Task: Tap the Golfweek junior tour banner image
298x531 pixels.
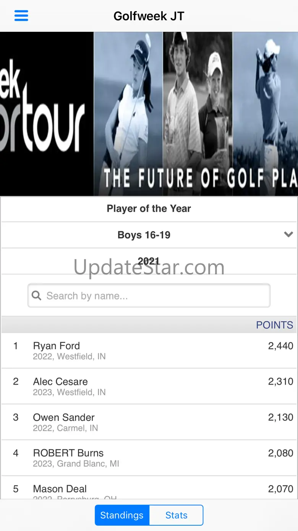Action: 149,114
